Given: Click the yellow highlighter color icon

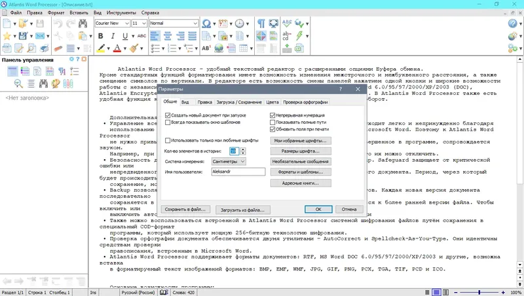Looking at the screenshot, I should [101, 48].
